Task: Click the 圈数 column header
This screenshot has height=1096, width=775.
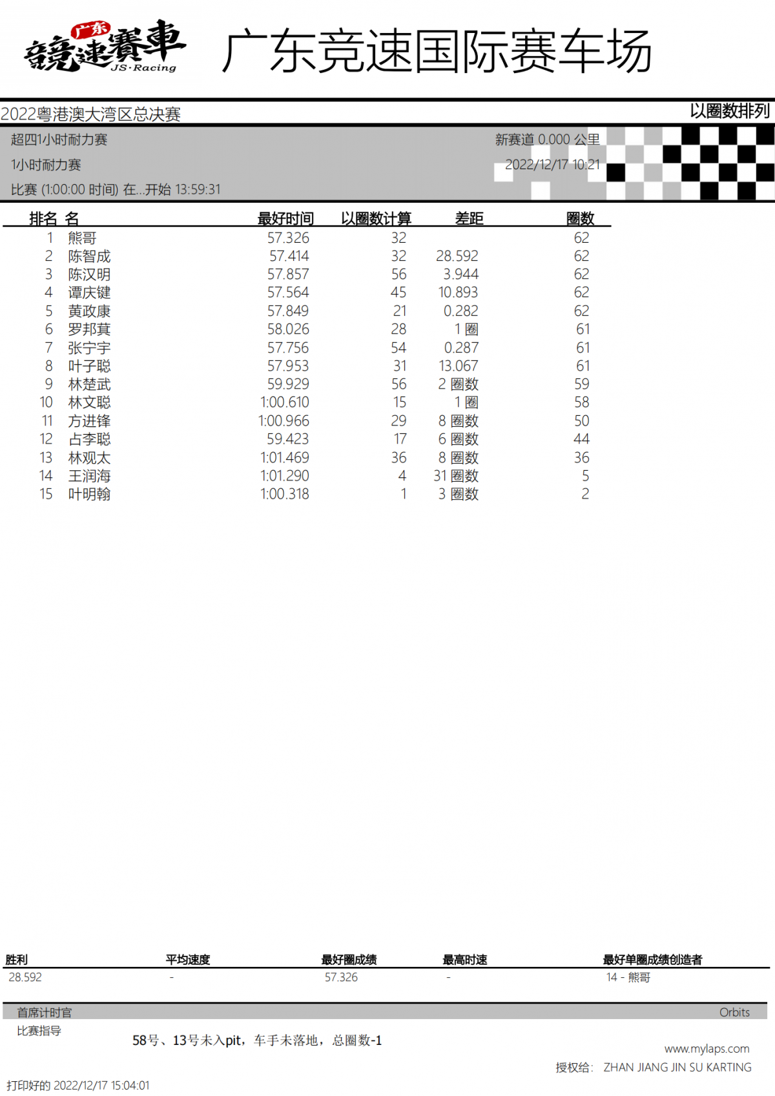Action: tap(580, 219)
